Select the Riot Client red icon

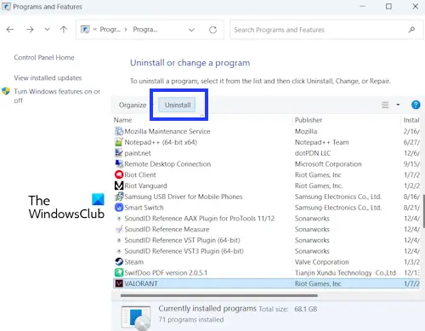tap(119, 174)
